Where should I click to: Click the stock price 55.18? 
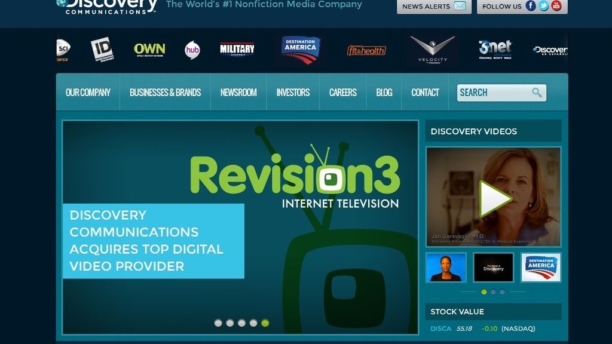pos(464,329)
